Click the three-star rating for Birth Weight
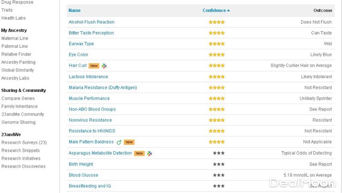The image size is (342, 193). pos(218,164)
